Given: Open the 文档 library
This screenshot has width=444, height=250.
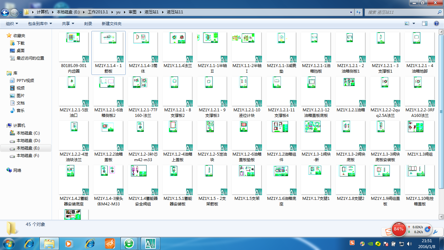Looking at the screenshot, I should pyautogui.click(x=21, y=103).
